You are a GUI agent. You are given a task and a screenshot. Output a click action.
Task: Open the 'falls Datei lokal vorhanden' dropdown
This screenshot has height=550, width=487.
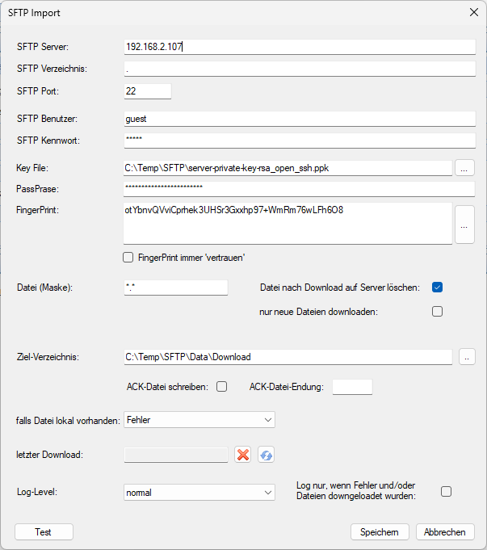199,420
